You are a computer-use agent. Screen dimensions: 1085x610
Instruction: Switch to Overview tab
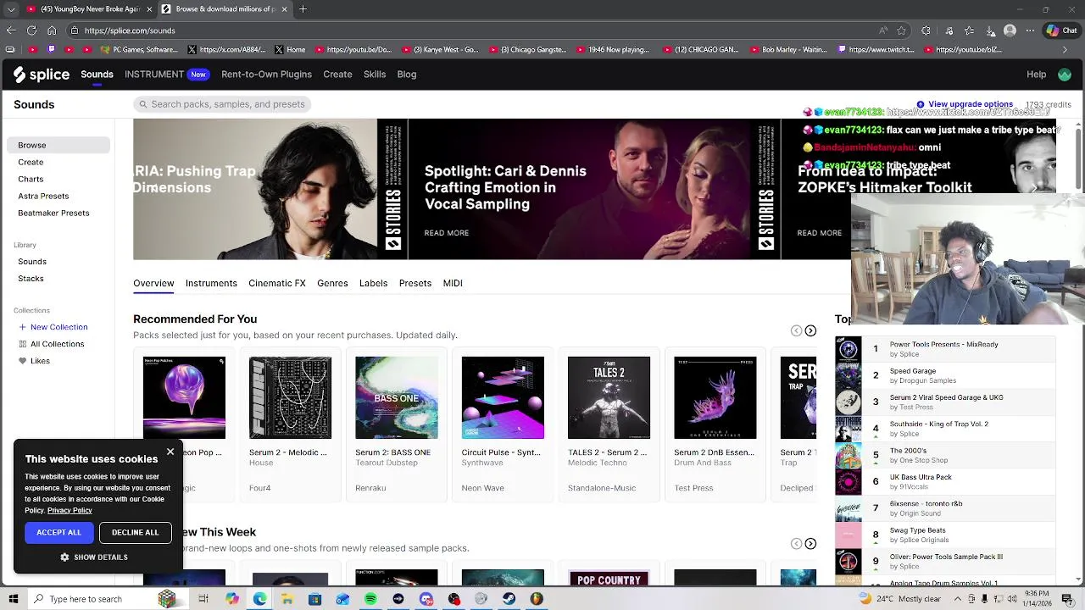click(153, 283)
